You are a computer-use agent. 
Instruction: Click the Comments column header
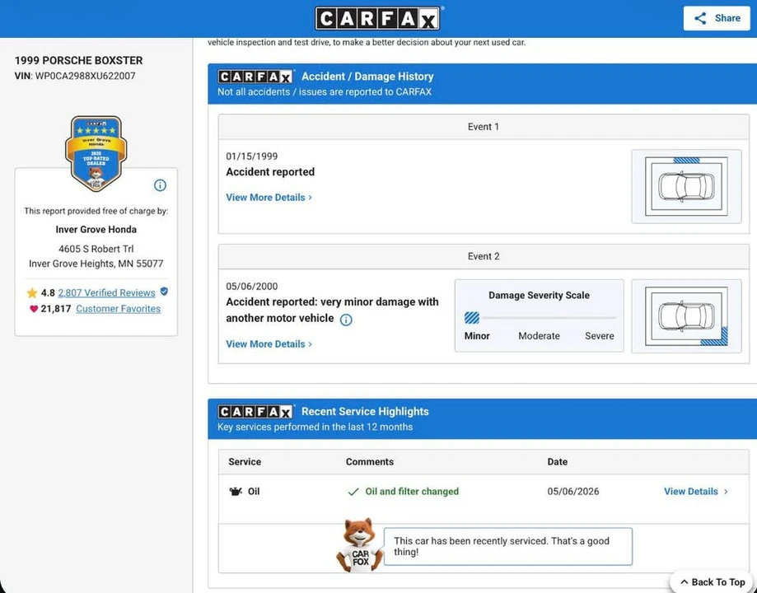tap(370, 462)
